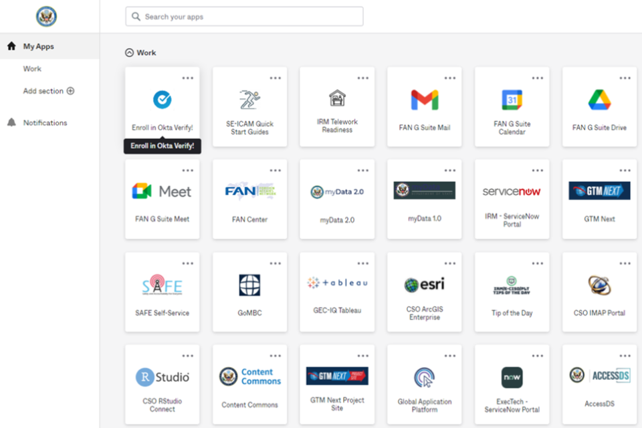Open options menu for FAN G Suite Mail
Viewport: 642px width, 428px height.
450,78
